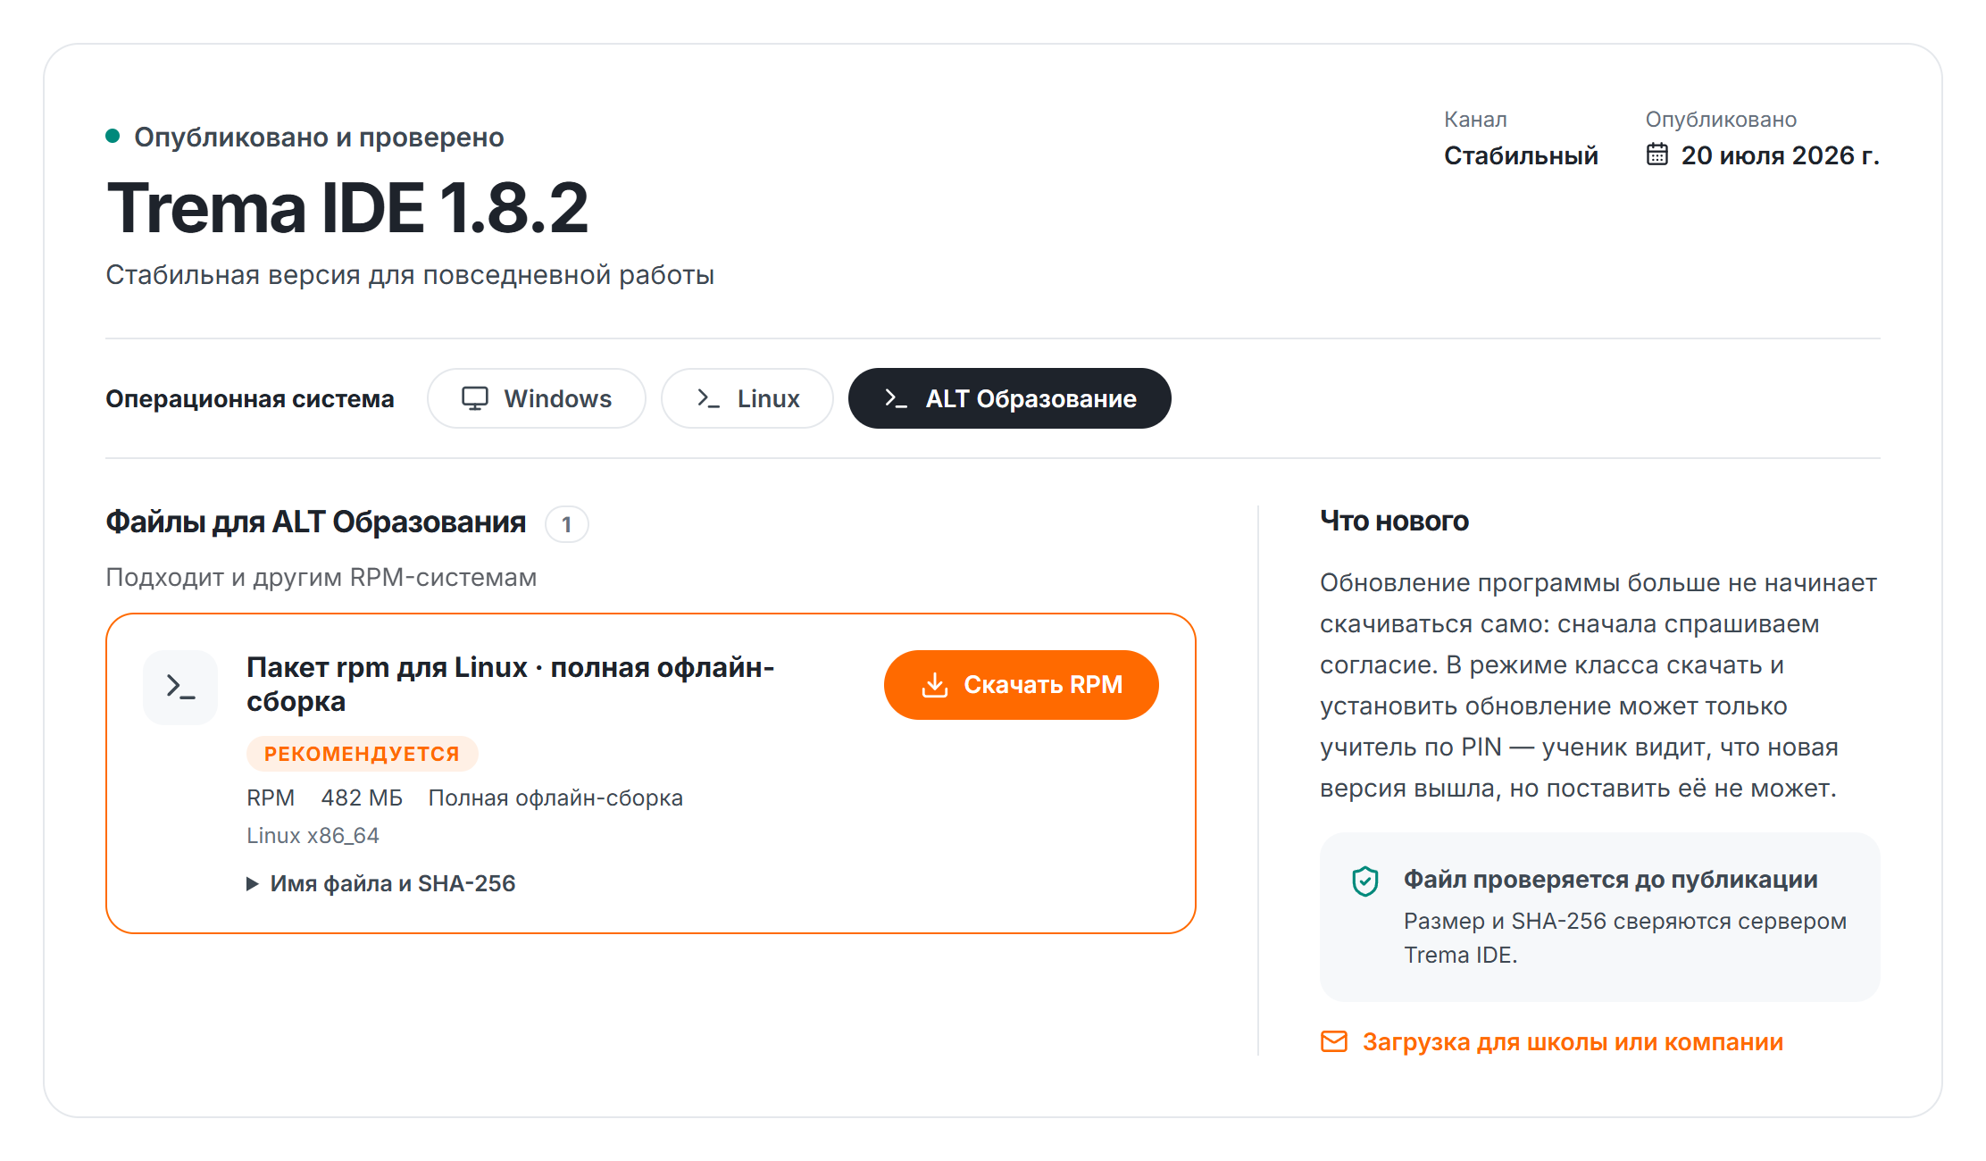
Task: Click the Файл проверяется до публикации title
Action: coord(1610,880)
